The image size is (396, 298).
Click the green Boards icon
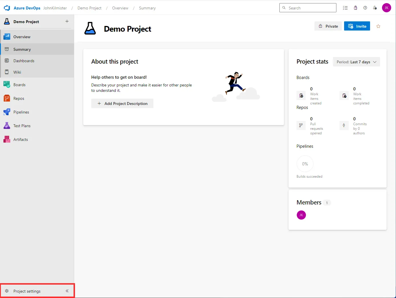pos(7,84)
